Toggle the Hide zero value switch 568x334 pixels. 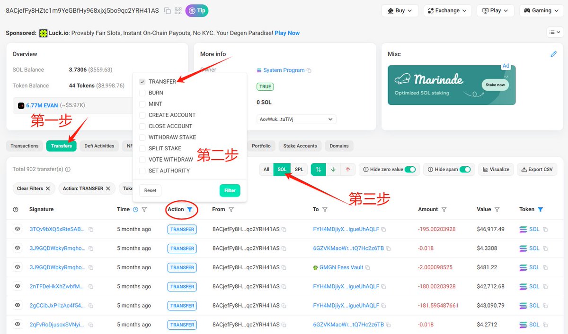[x=410, y=169]
